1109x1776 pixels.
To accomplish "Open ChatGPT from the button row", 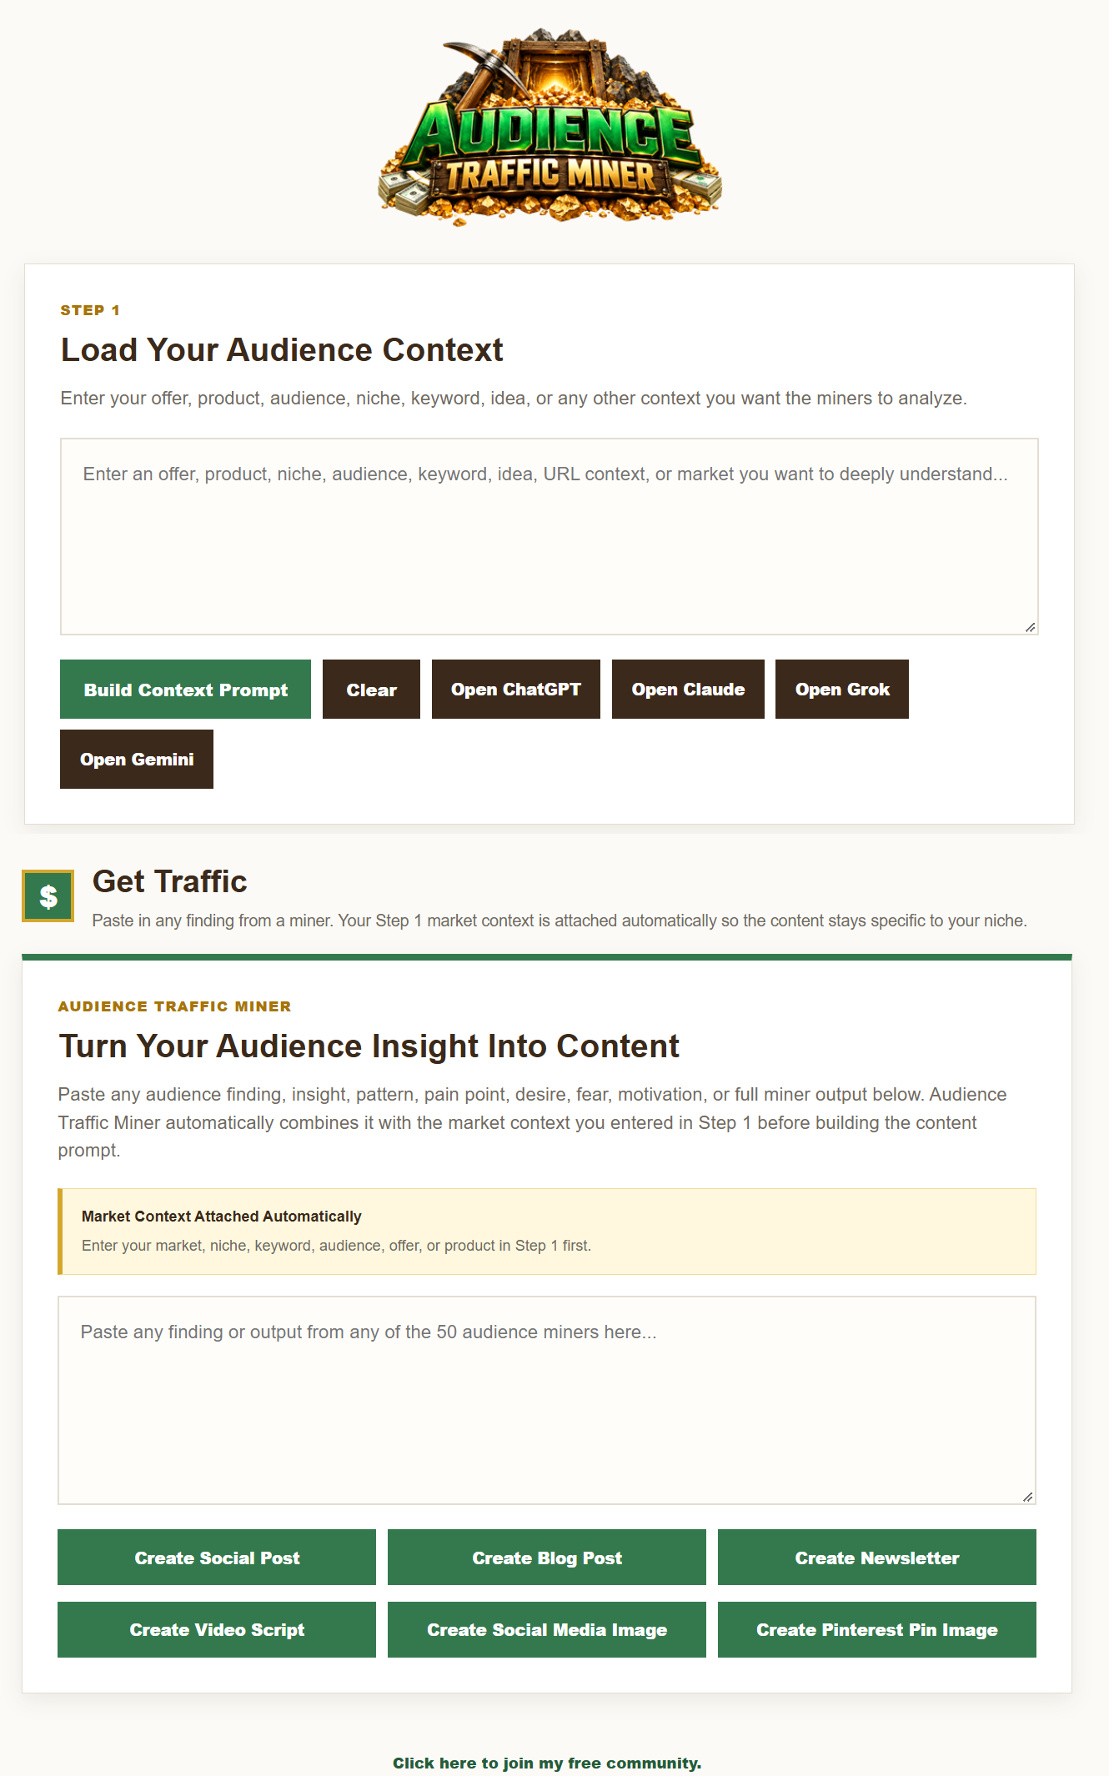I will (516, 690).
